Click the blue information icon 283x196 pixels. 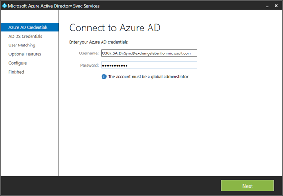104,76
